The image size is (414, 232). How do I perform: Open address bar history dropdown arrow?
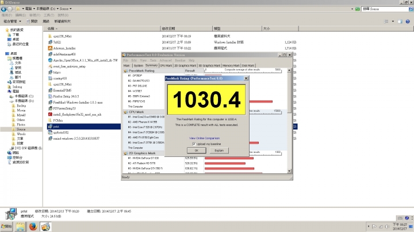click(x=352, y=9)
